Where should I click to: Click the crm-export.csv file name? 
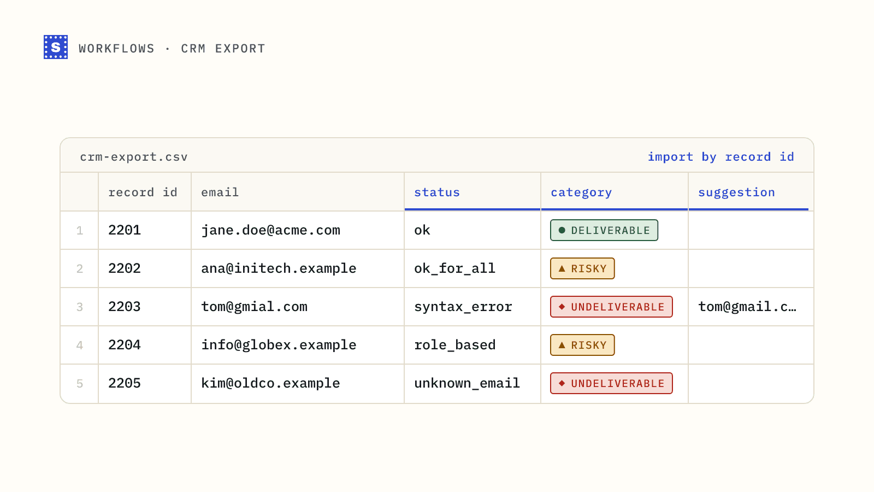click(x=134, y=157)
